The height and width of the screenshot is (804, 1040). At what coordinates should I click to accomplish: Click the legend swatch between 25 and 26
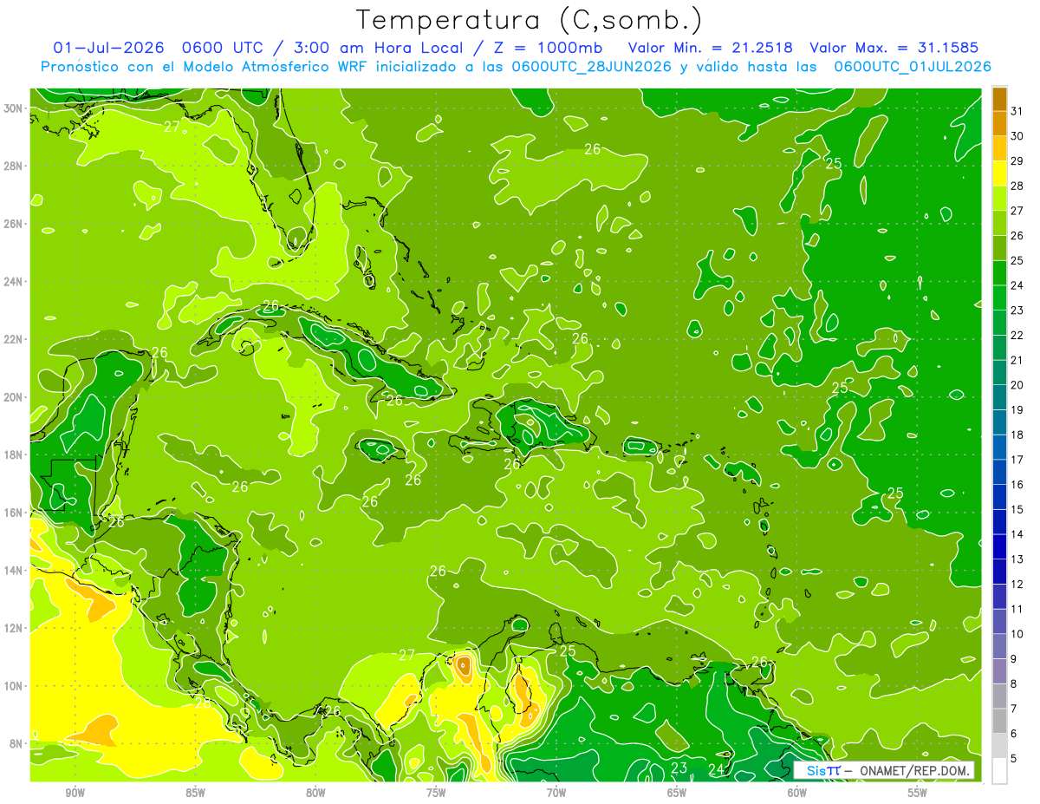pyautogui.click(x=999, y=247)
